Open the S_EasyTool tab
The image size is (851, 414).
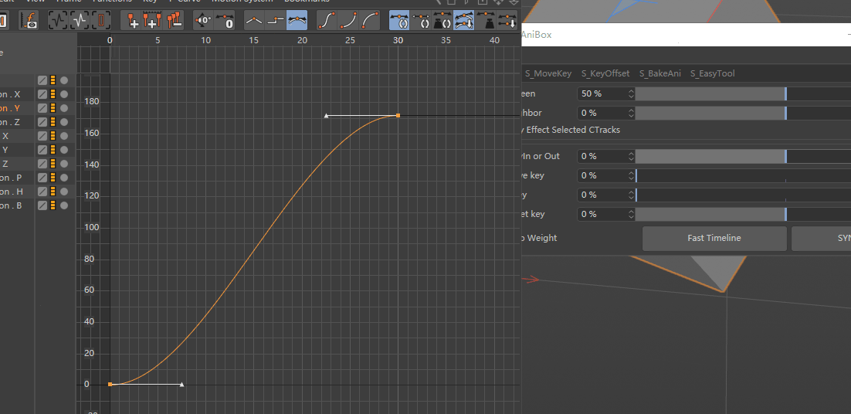click(712, 73)
